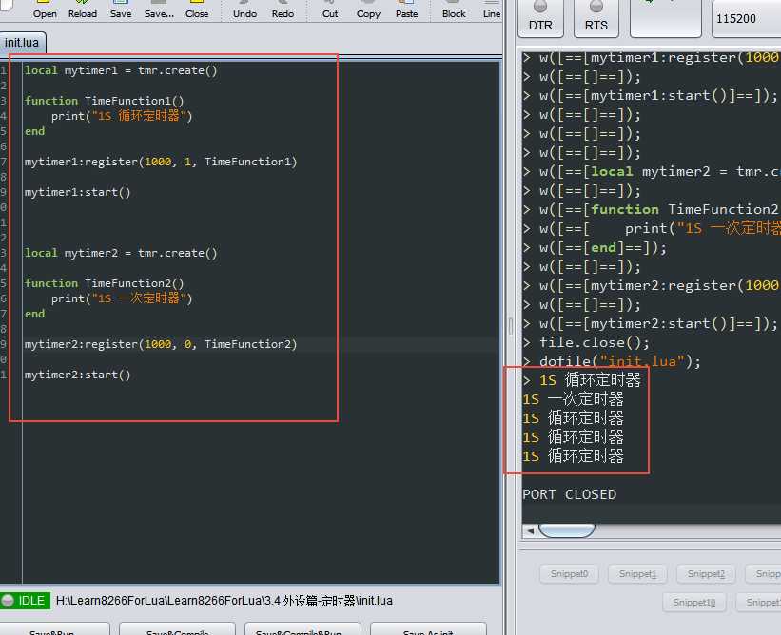The image size is (781, 635).
Task: Click the 'mytimer2:start()' line in the editor
Action: tap(78, 375)
